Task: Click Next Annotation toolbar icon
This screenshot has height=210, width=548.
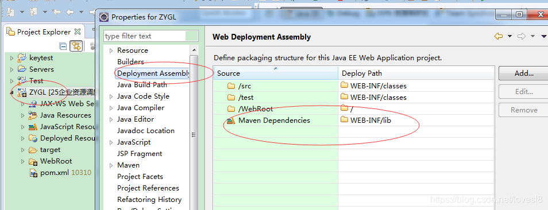Action: pyautogui.click(x=10, y=12)
